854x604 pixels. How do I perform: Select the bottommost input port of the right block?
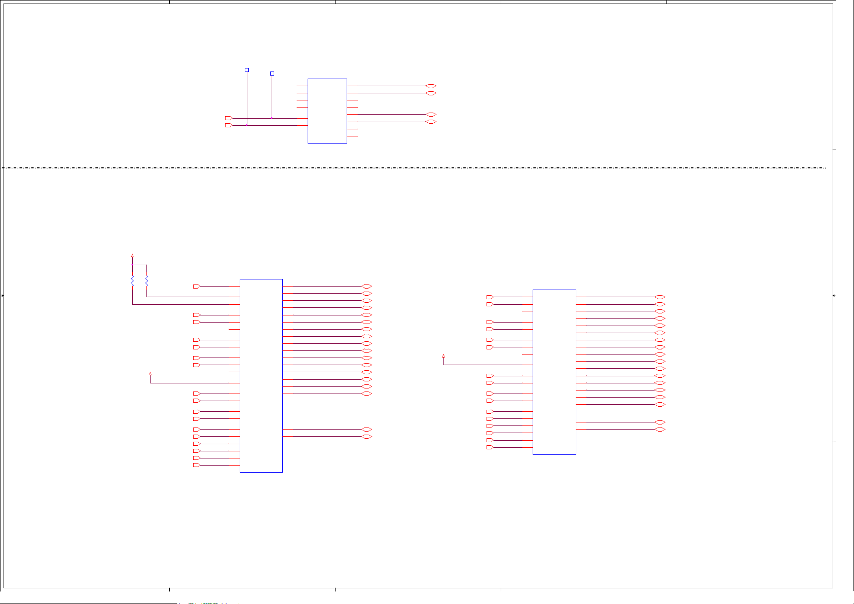(490, 447)
